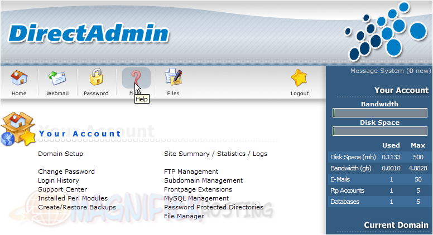433x235 pixels.
Task: Select the E-Mails row label
Action: click(x=340, y=179)
